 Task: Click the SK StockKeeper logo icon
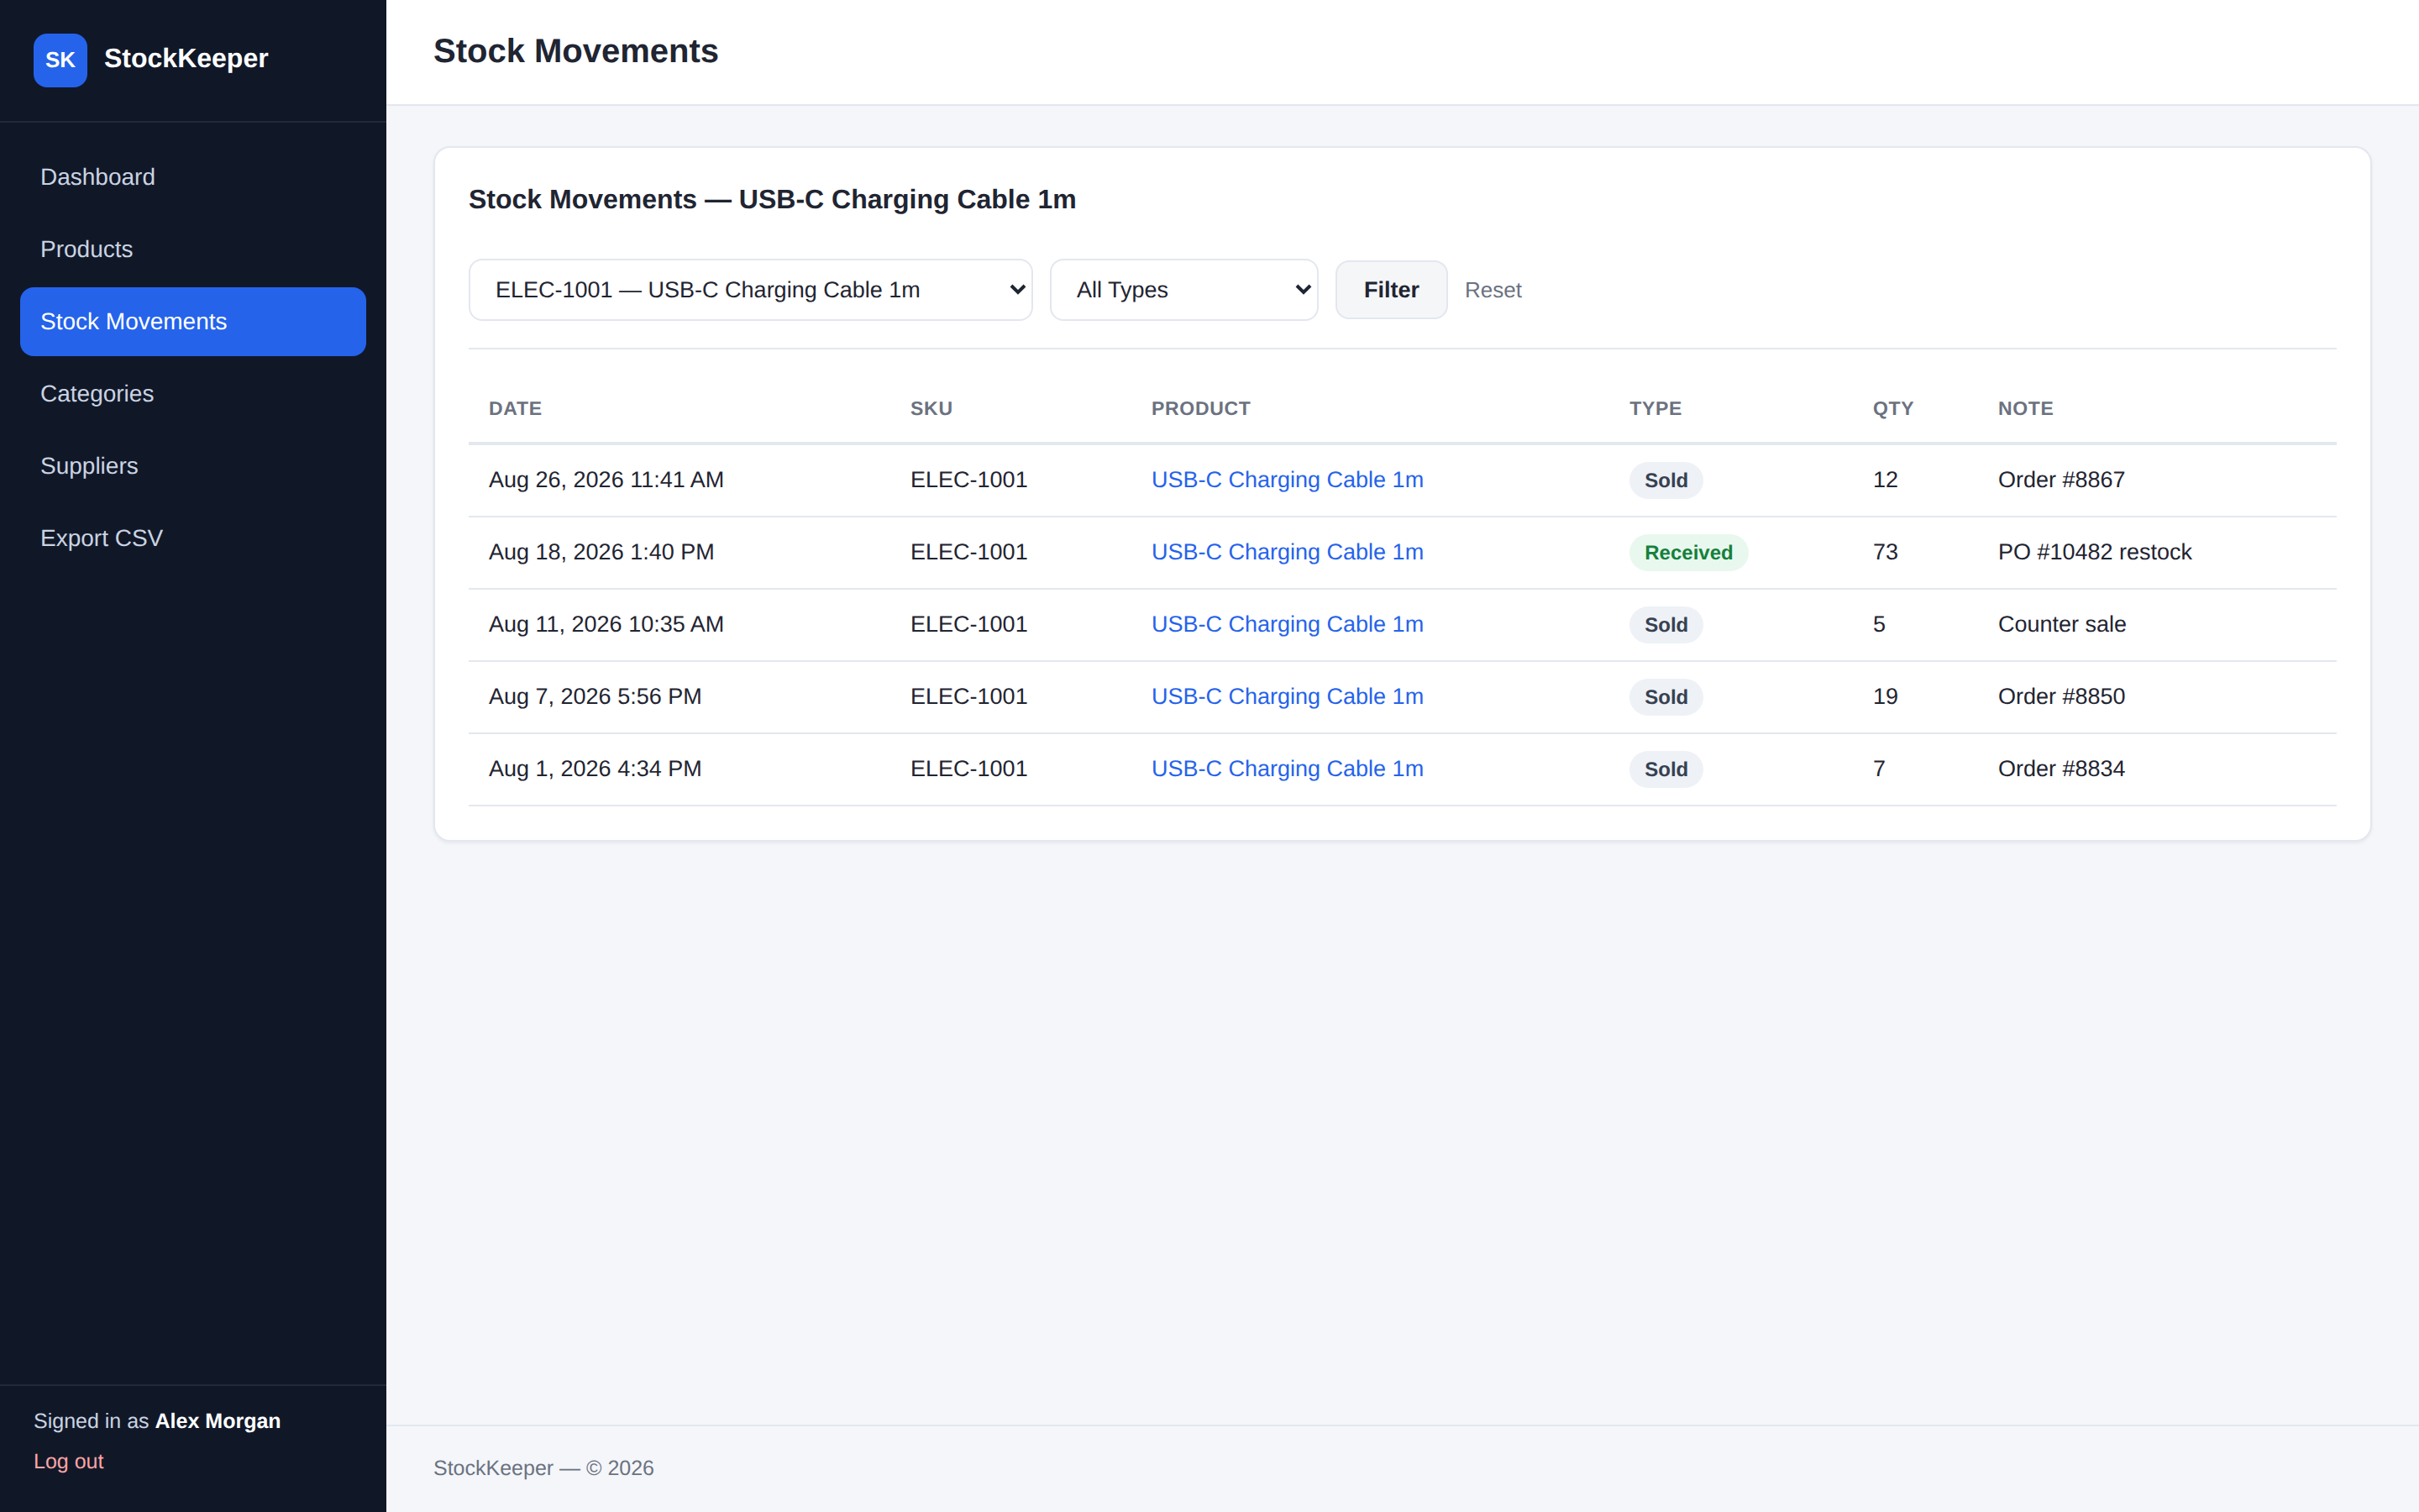click(x=60, y=60)
